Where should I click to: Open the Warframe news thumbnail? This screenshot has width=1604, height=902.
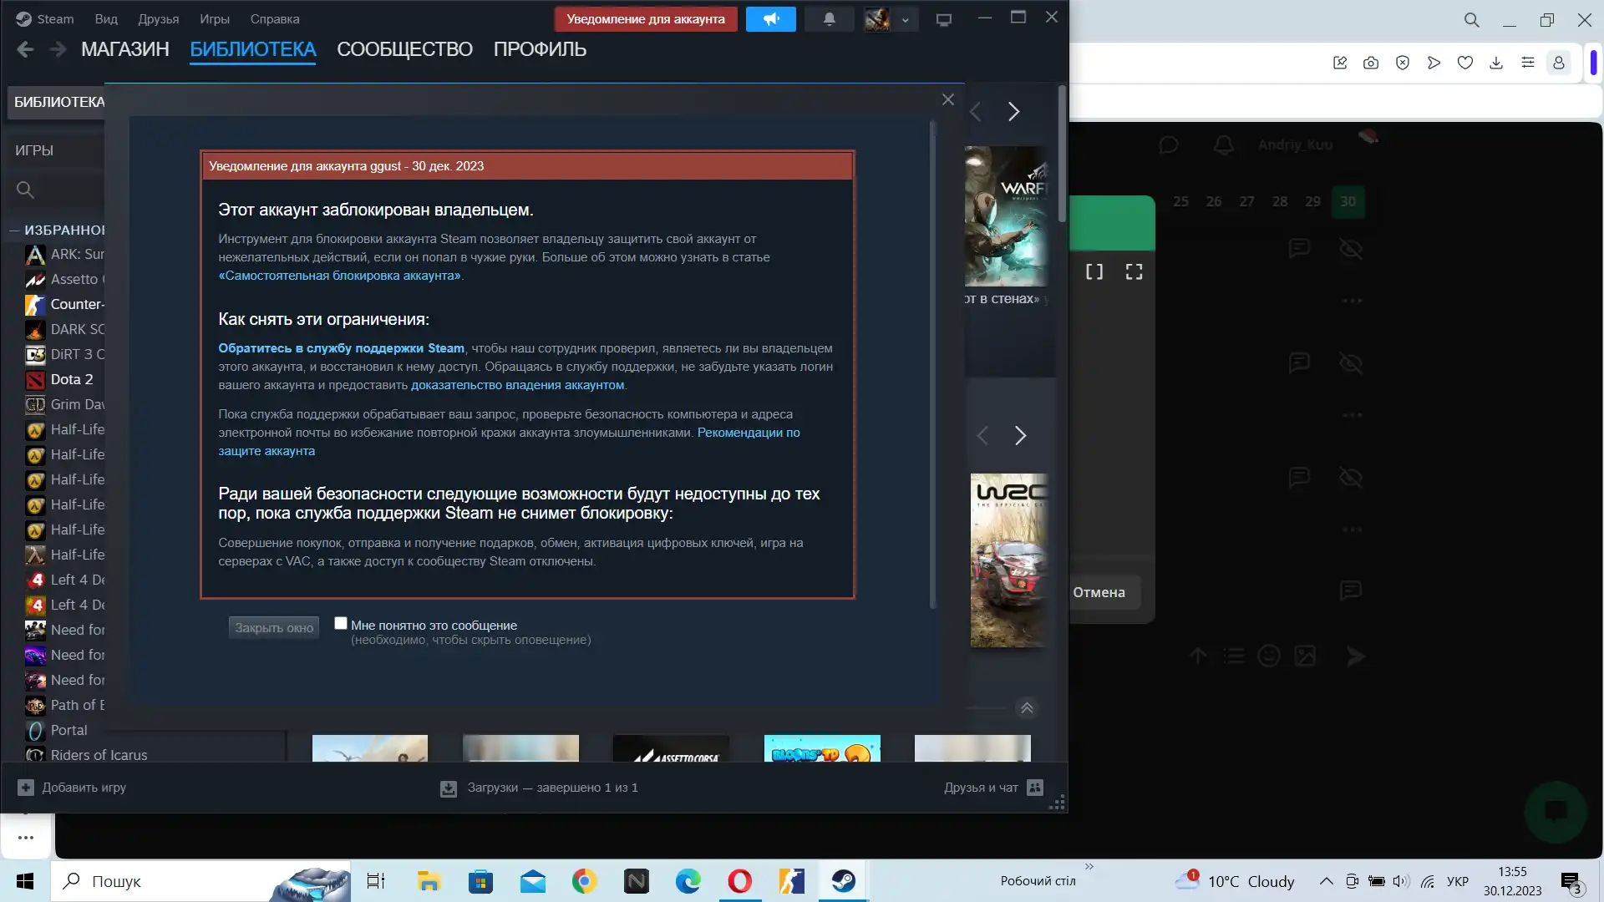point(1006,216)
